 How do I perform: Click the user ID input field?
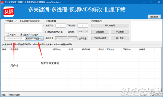[x=14, y=39]
